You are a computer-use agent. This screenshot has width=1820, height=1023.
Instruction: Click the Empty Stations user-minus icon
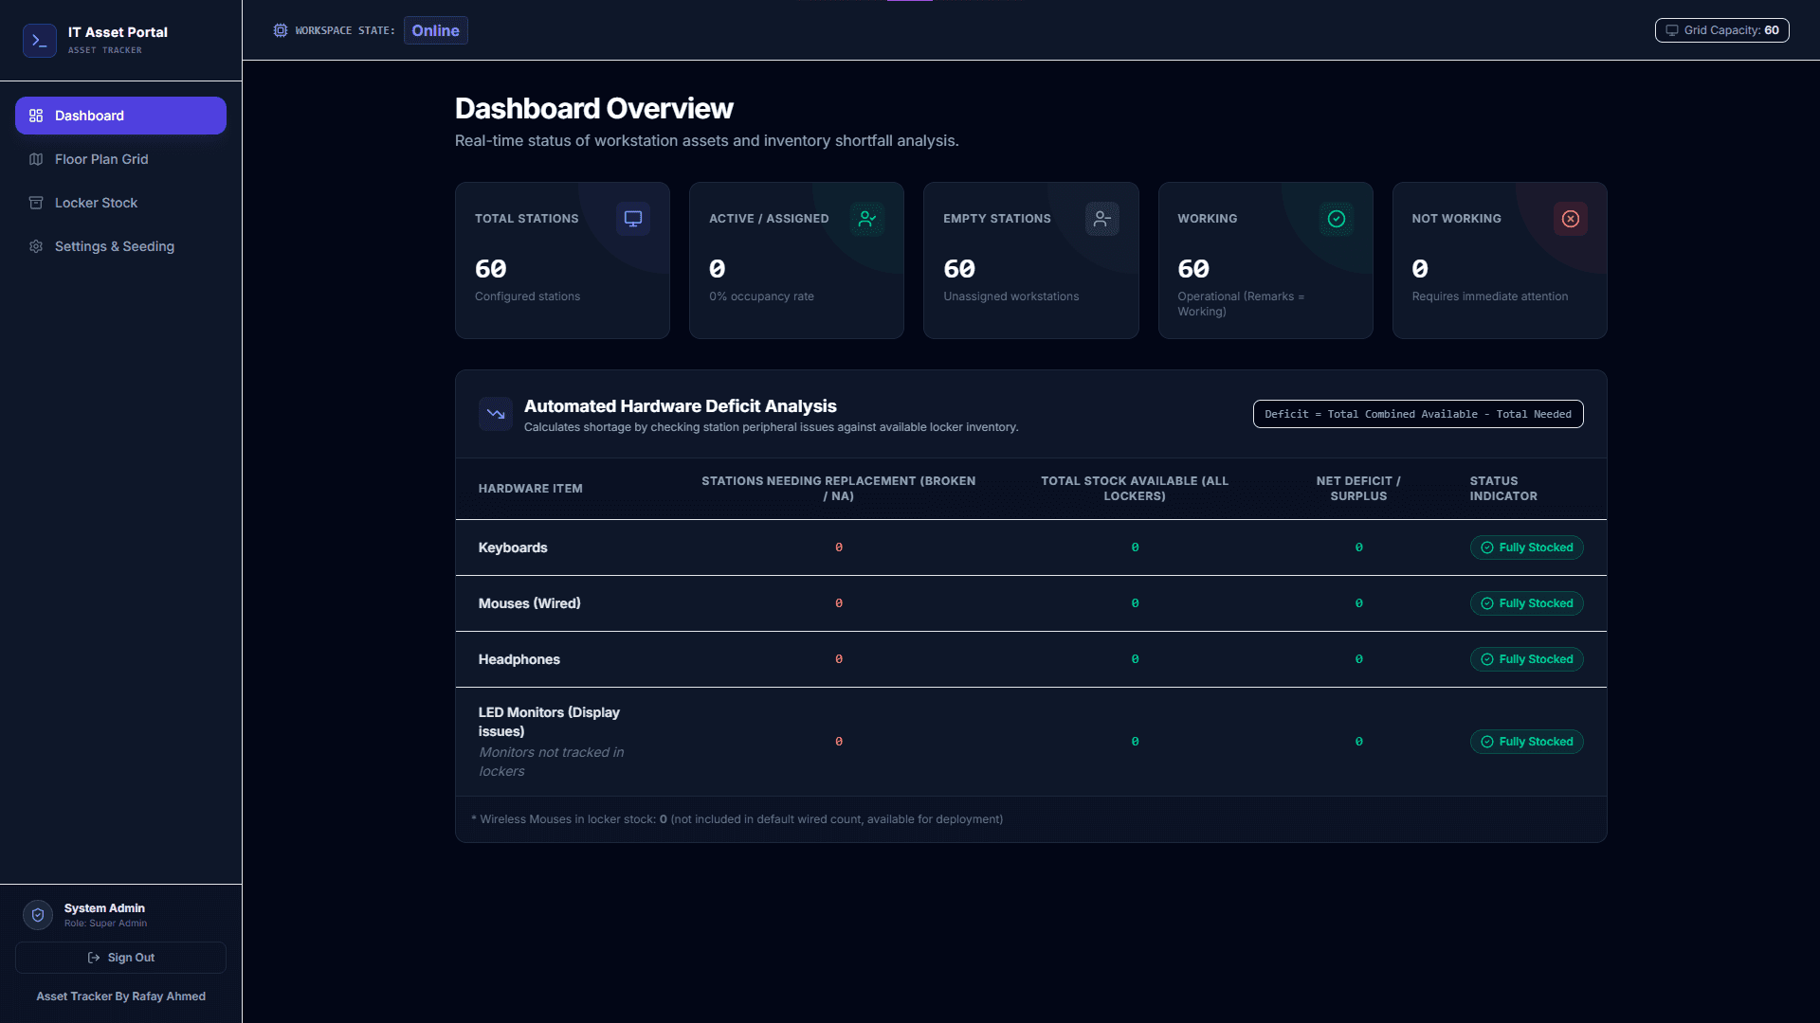click(1101, 219)
